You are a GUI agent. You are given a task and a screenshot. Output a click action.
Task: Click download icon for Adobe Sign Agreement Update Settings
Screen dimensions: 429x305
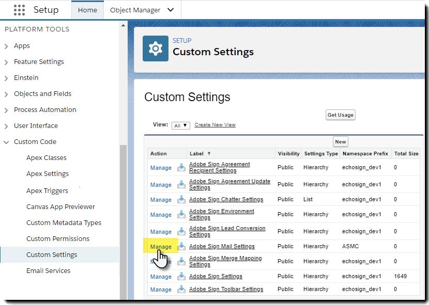click(x=181, y=184)
